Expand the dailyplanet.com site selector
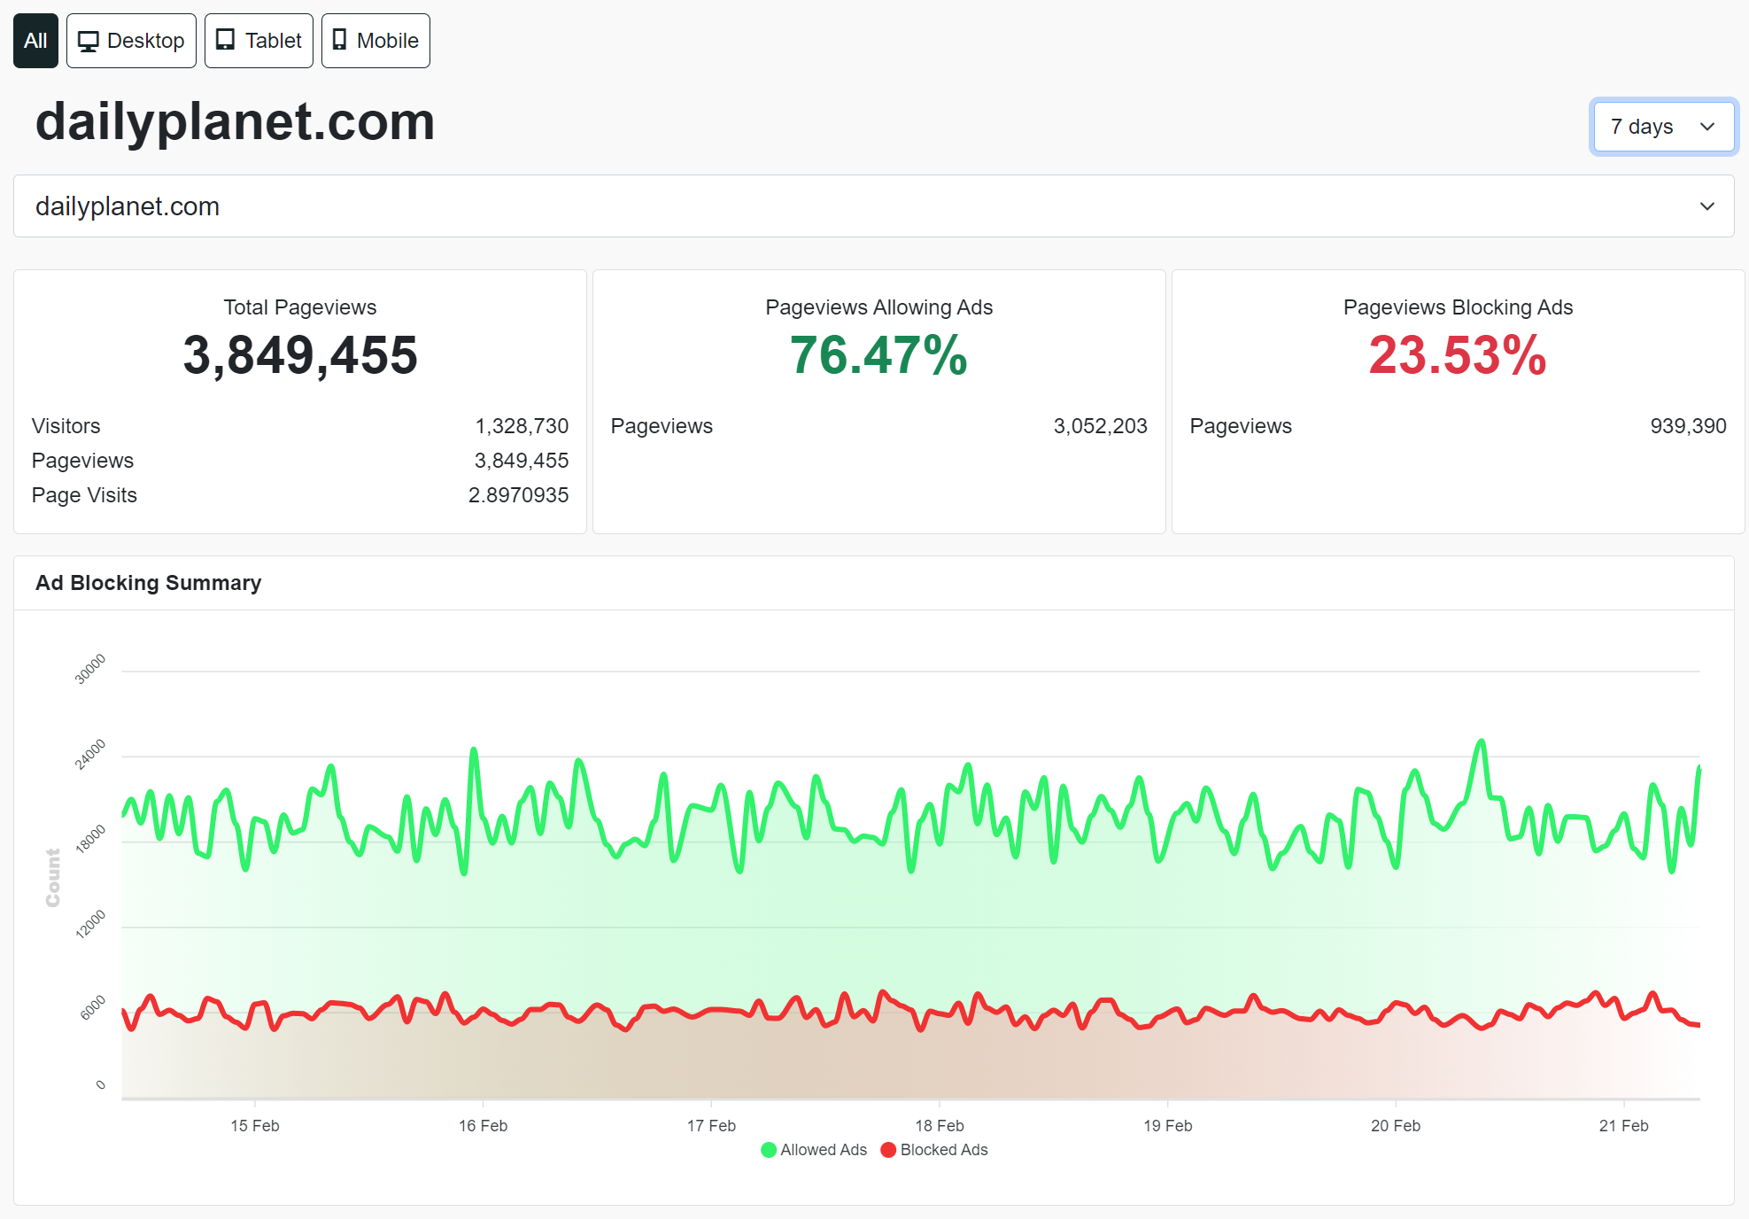Image resolution: width=1749 pixels, height=1219 pixels. coord(874,206)
